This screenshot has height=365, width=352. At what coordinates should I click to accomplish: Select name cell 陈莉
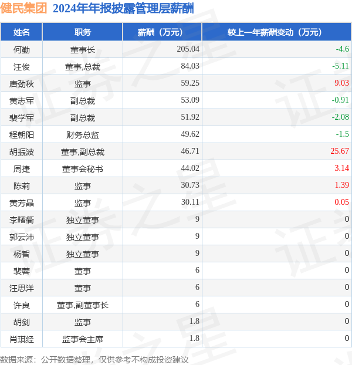tap(21, 186)
